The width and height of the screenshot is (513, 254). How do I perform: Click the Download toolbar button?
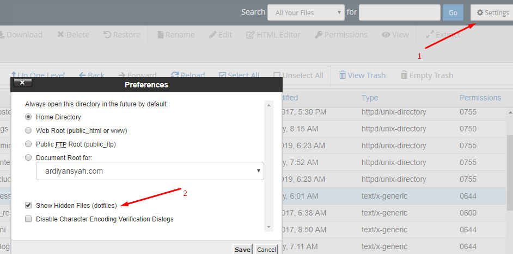[20, 35]
